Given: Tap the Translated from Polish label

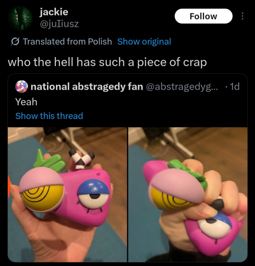Looking at the screenshot, I should click(x=67, y=41).
